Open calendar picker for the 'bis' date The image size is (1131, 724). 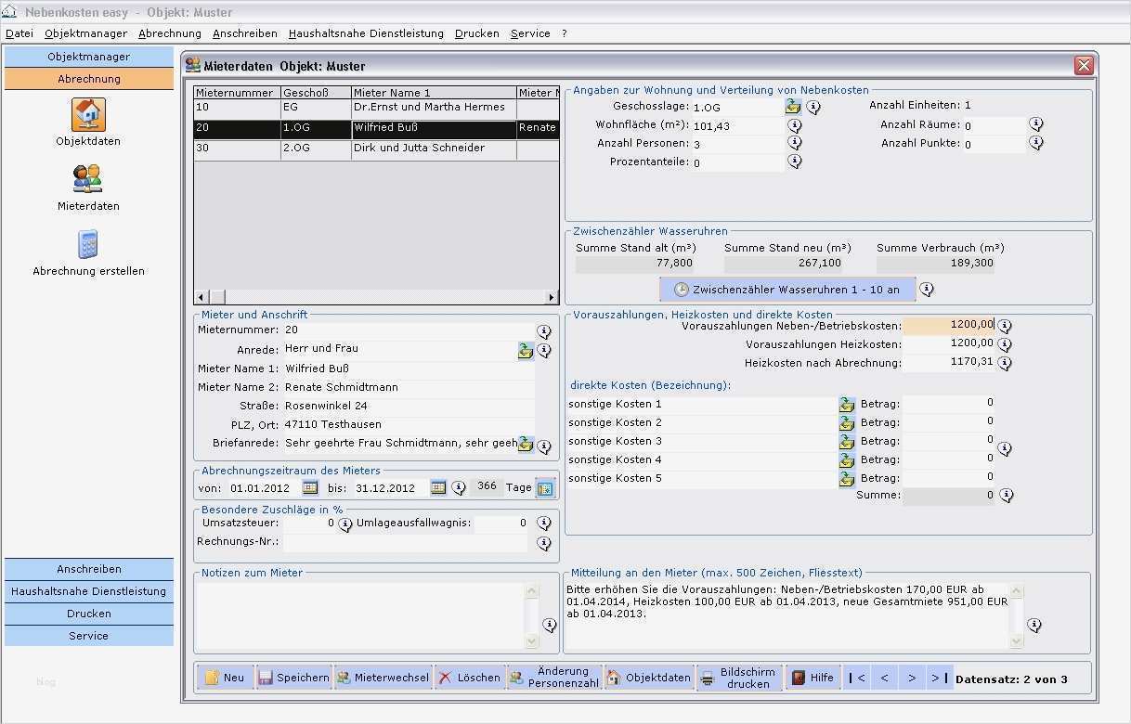pyautogui.click(x=437, y=487)
